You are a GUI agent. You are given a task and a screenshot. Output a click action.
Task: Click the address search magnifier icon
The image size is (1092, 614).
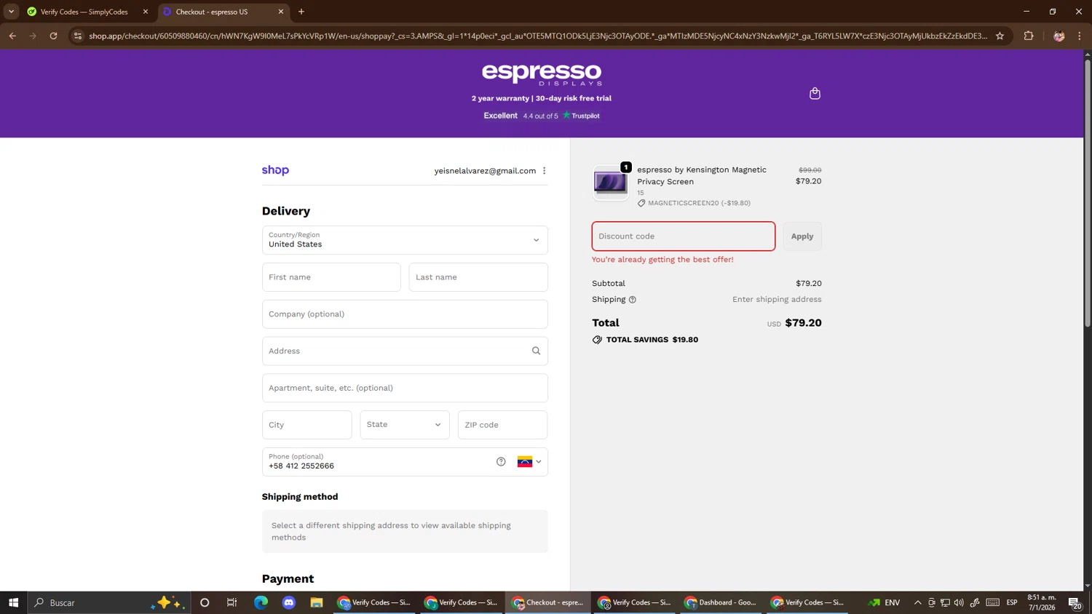coord(536,351)
